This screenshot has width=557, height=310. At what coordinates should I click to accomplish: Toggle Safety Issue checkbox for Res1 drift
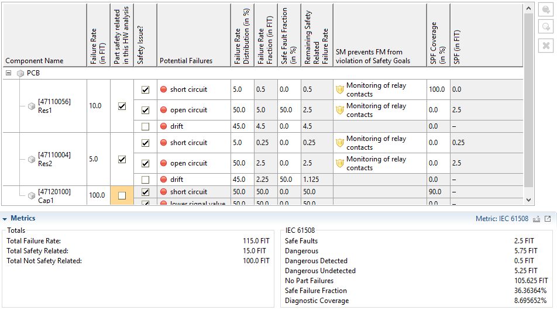tap(145, 126)
